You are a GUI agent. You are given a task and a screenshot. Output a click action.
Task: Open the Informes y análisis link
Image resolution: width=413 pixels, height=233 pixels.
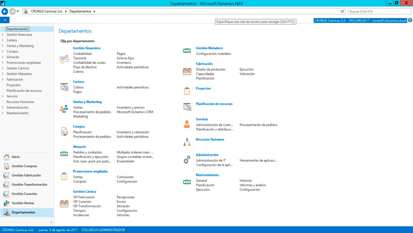point(253,185)
